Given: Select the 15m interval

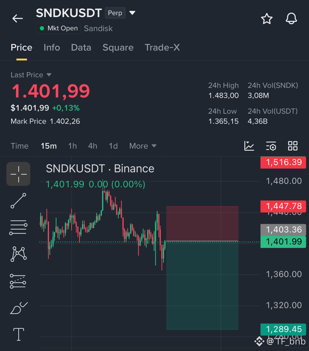Looking at the screenshot, I should [49, 146].
